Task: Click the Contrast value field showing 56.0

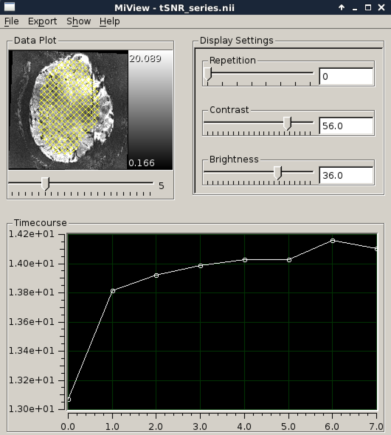Action: (346, 126)
